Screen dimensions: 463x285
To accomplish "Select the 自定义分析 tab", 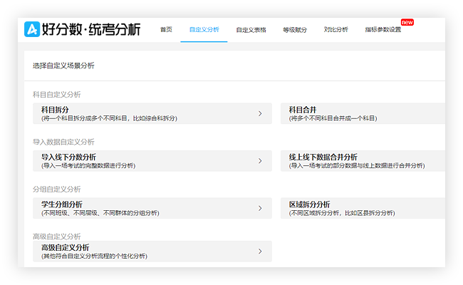I will click(x=204, y=30).
